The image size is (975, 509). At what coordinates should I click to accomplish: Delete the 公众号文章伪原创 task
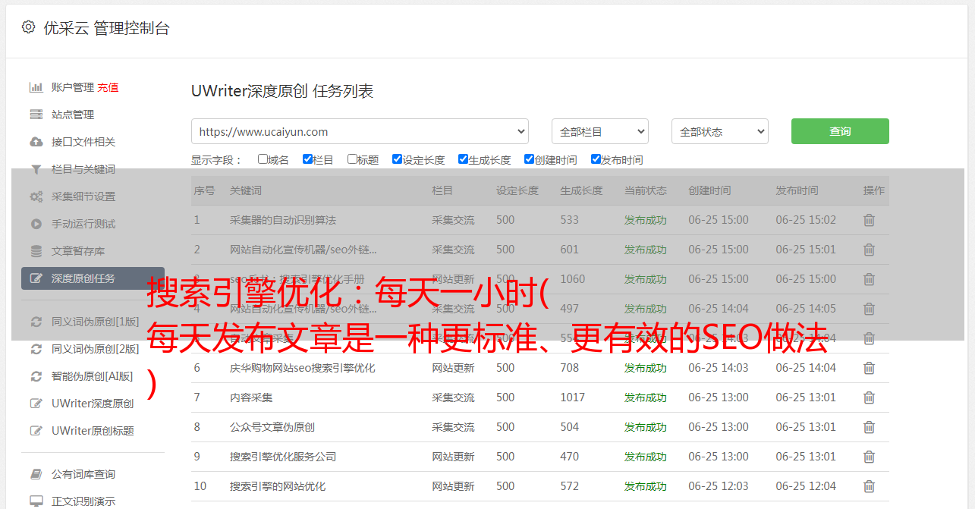click(870, 427)
